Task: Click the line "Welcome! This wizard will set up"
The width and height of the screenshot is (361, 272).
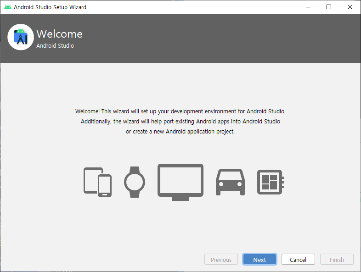Action: [180, 111]
